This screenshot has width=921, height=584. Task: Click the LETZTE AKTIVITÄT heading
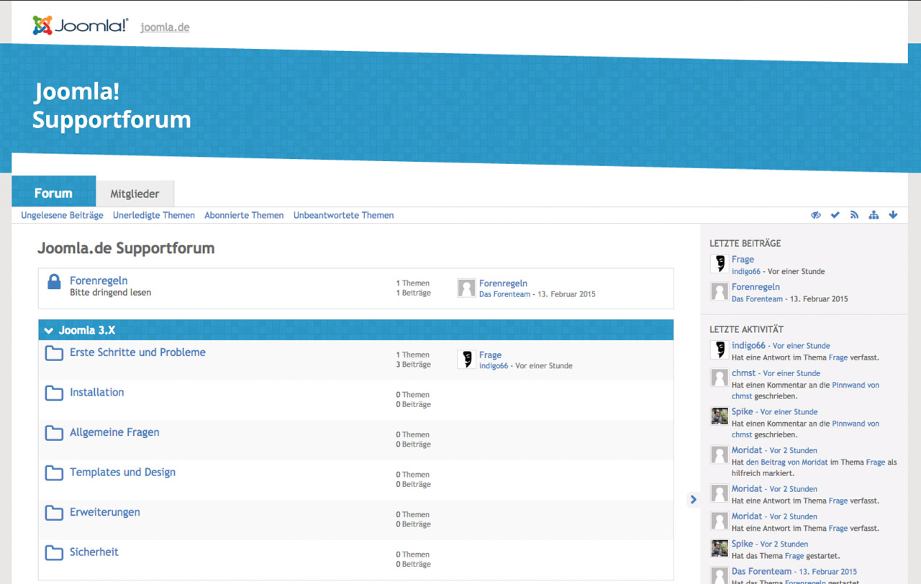tap(746, 329)
